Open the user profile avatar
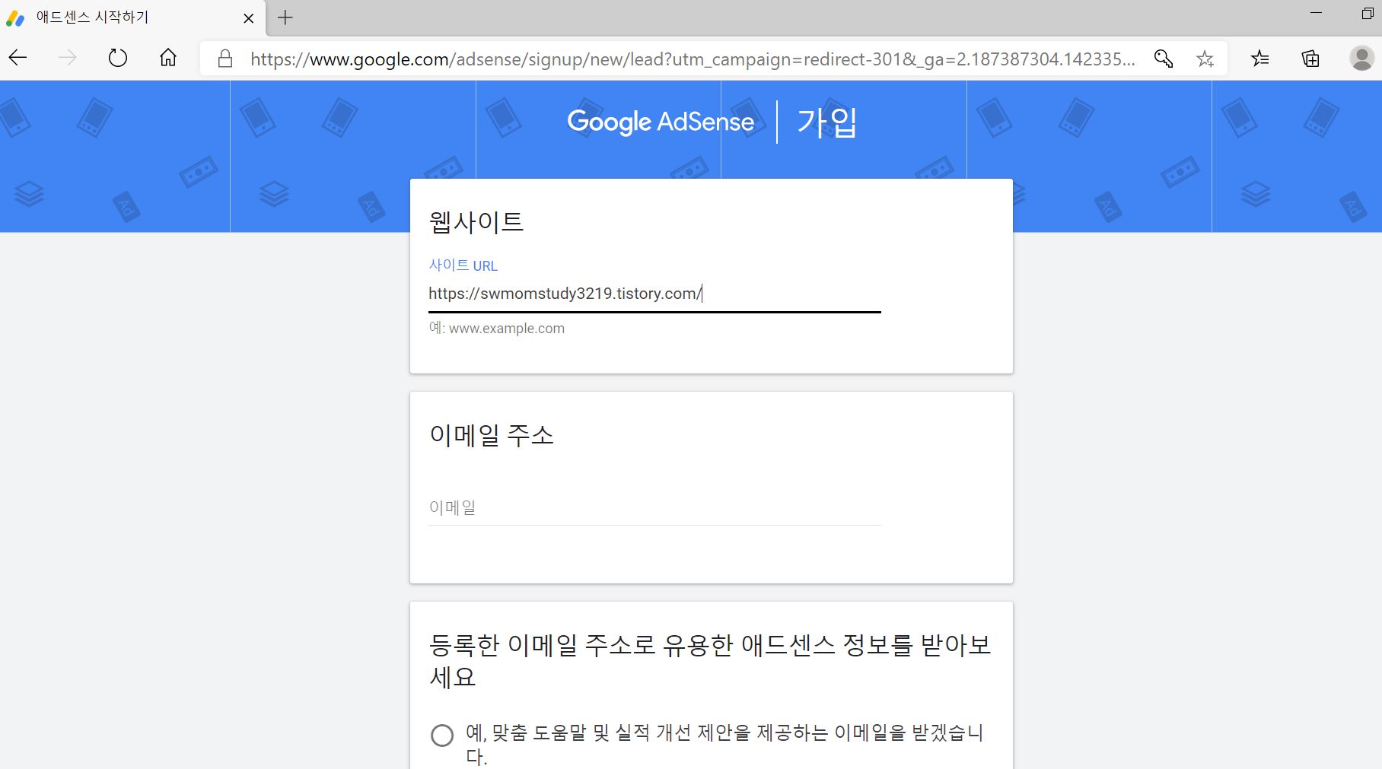Screen dimensions: 1382x769 pos(1361,59)
